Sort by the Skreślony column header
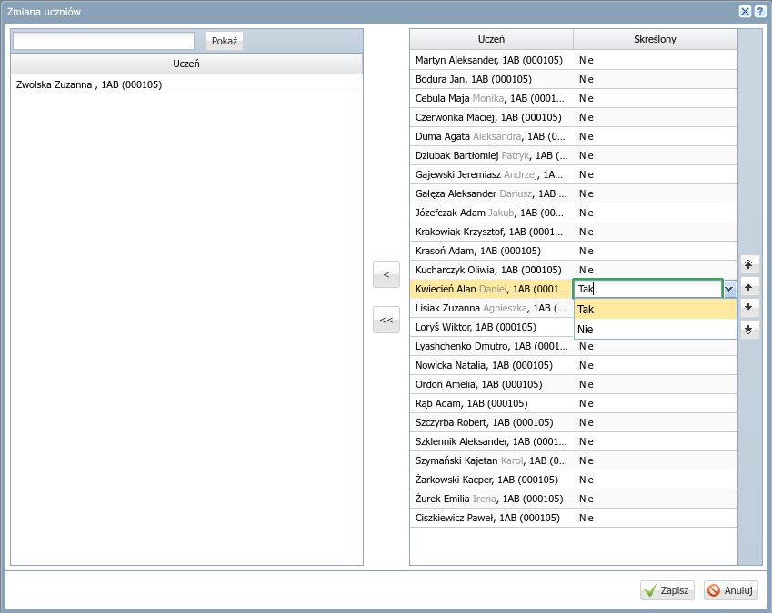Viewport: 772px width, 613px height. (x=655, y=39)
